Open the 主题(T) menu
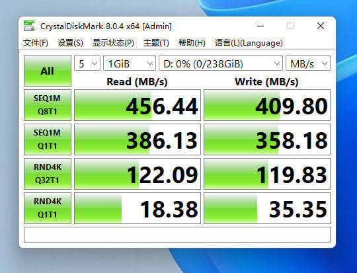The width and height of the screenshot is (357, 273). [x=156, y=43]
